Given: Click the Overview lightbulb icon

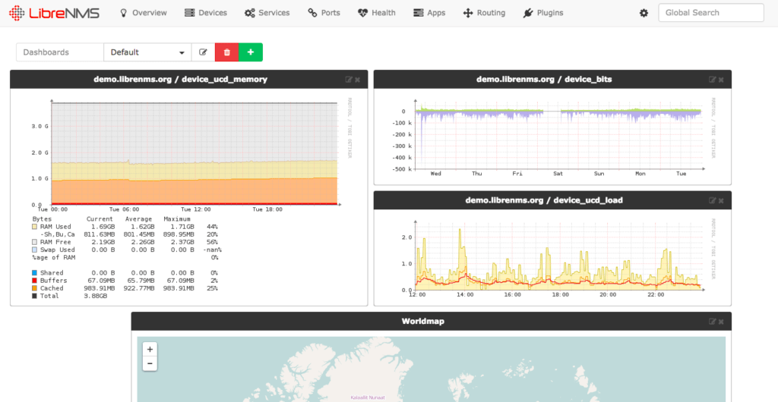Looking at the screenshot, I should [x=124, y=13].
